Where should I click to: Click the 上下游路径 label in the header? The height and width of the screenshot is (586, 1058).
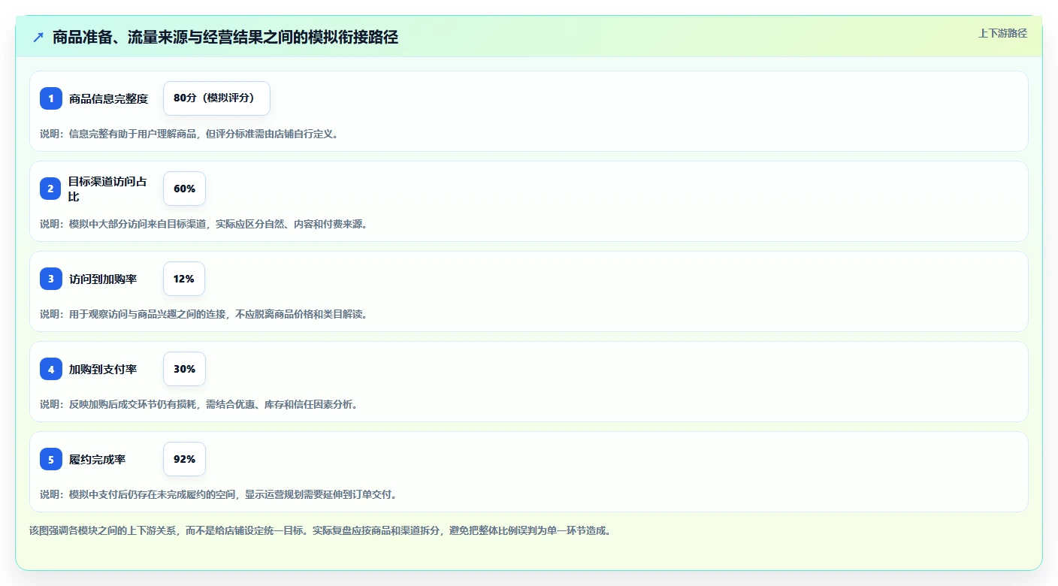pos(1002,33)
